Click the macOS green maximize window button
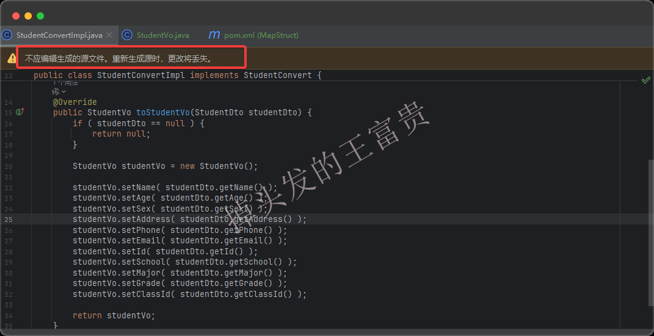 pos(40,16)
